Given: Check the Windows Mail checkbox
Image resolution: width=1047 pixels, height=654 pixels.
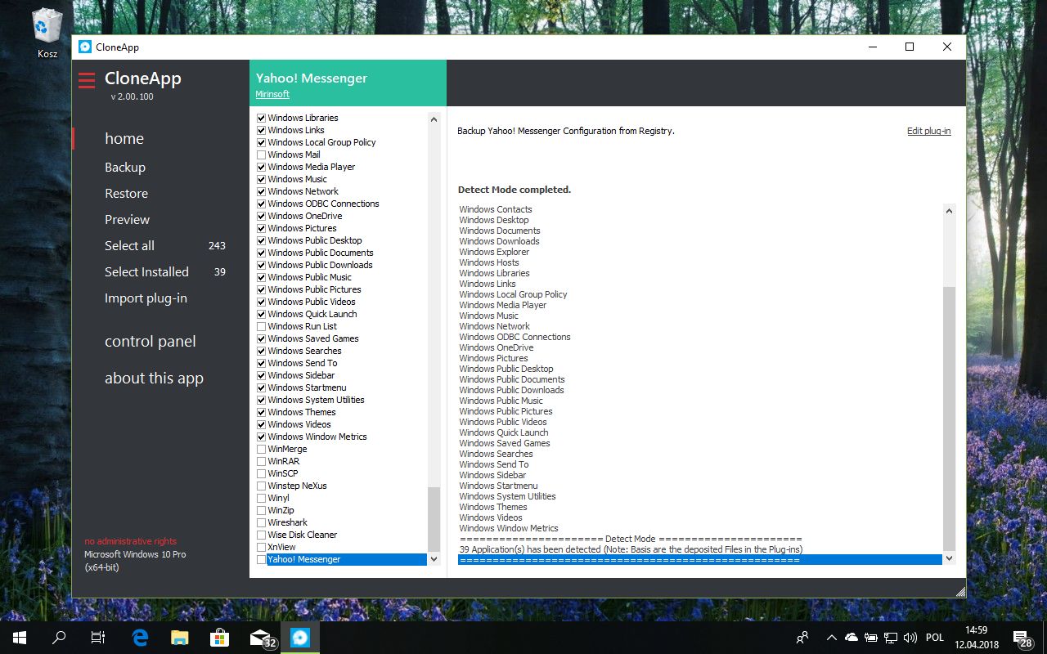Looking at the screenshot, I should [x=262, y=155].
